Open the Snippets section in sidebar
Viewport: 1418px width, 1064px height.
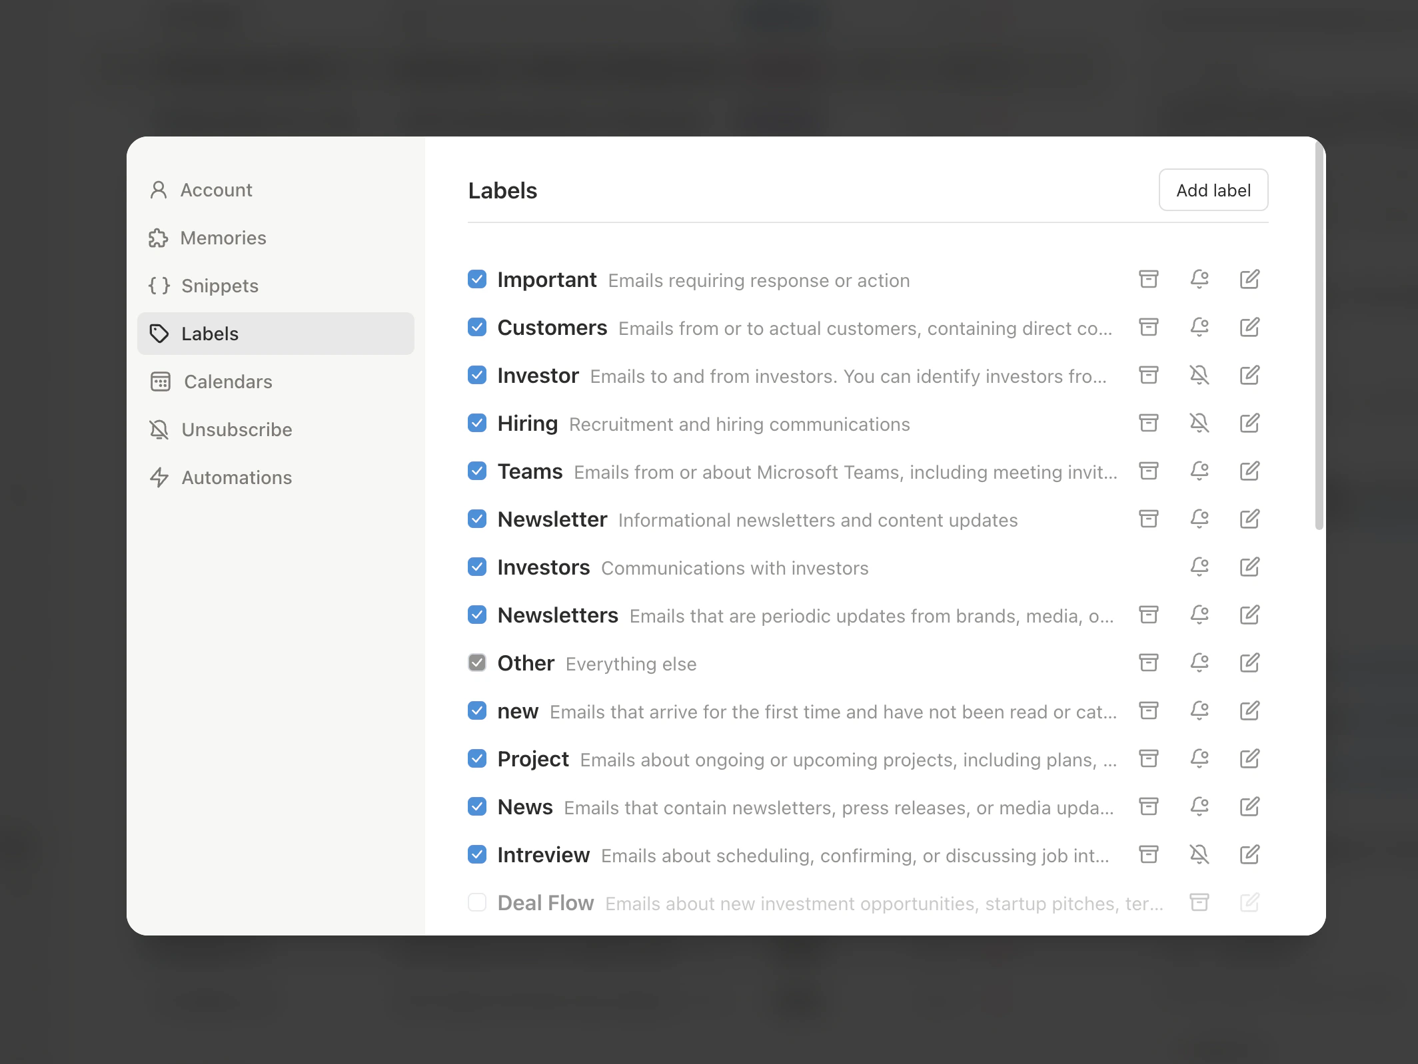pos(220,286)
